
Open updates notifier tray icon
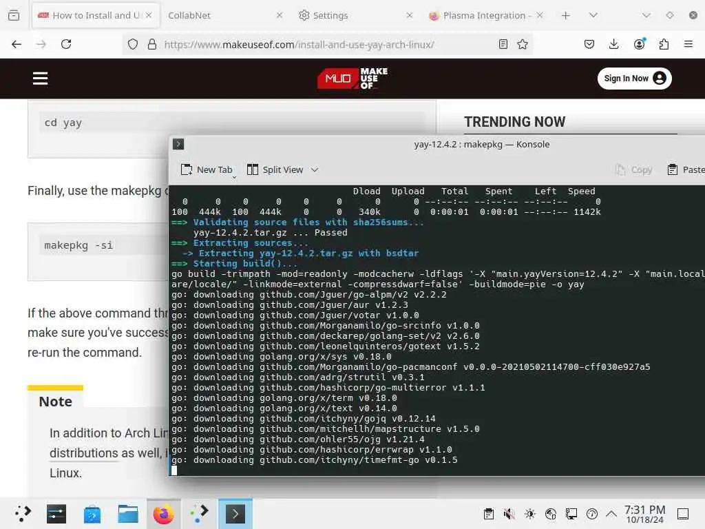[x=592, y=514]
